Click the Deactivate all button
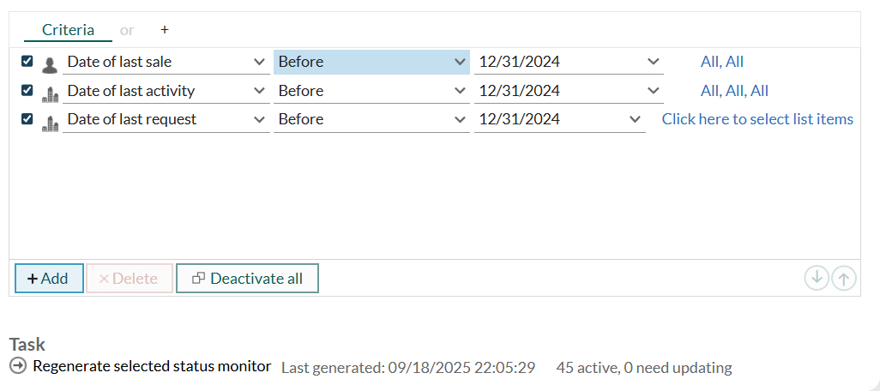 (x=247, y=279)
